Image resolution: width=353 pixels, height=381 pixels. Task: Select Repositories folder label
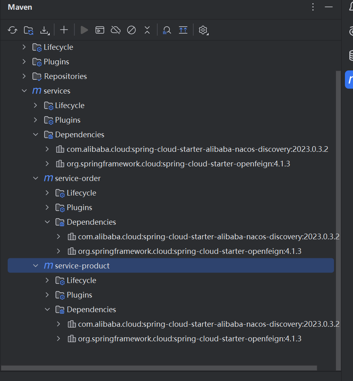[x=65, y=76]
